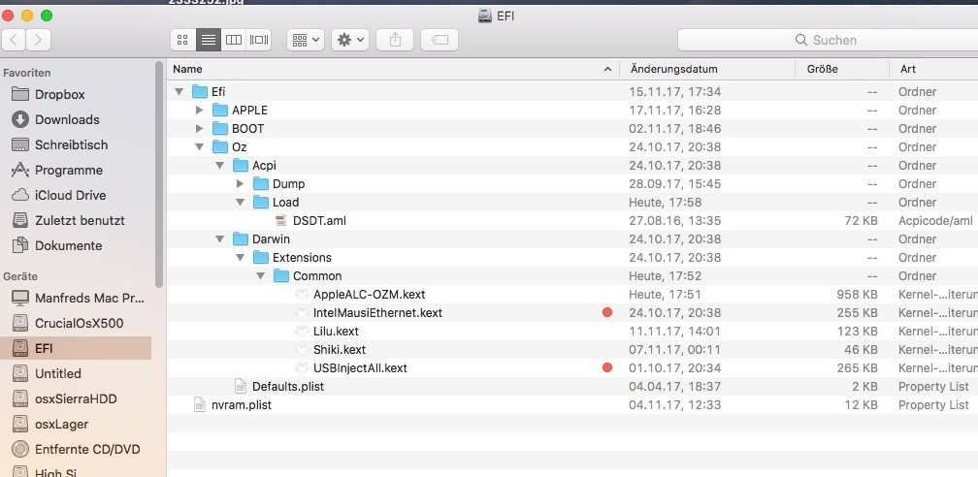This screenshot has height=477, width=978.
Task: Select AppleALC-OZM.kext kext icon
Action: (302, 295)
